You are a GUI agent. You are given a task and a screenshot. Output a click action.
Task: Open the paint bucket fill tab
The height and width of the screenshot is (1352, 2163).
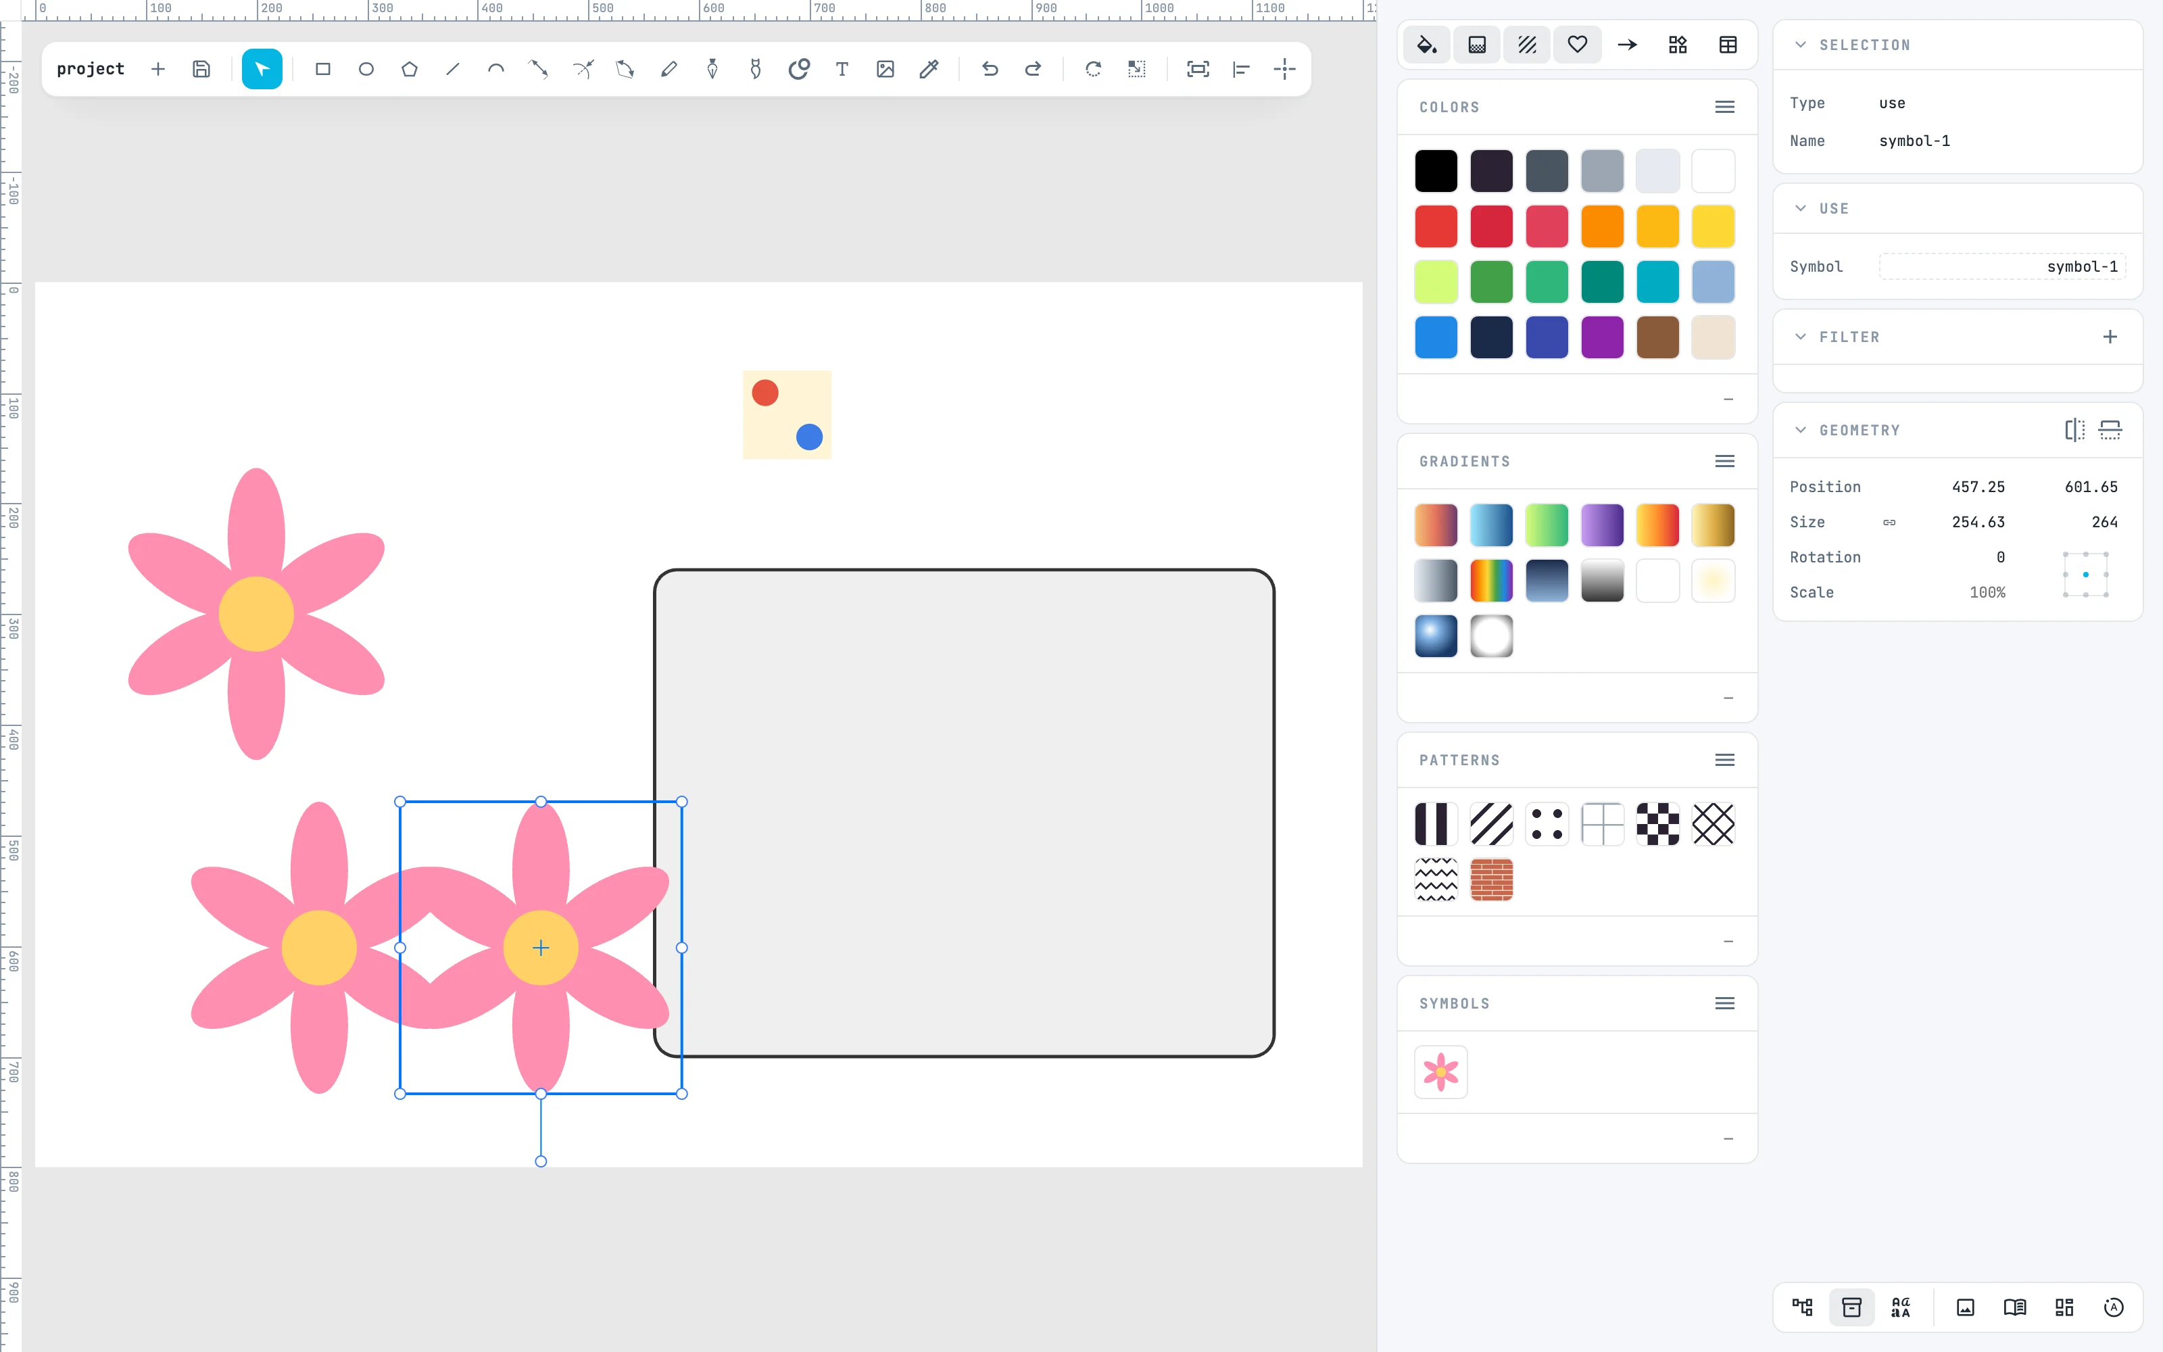(1426, 45)
